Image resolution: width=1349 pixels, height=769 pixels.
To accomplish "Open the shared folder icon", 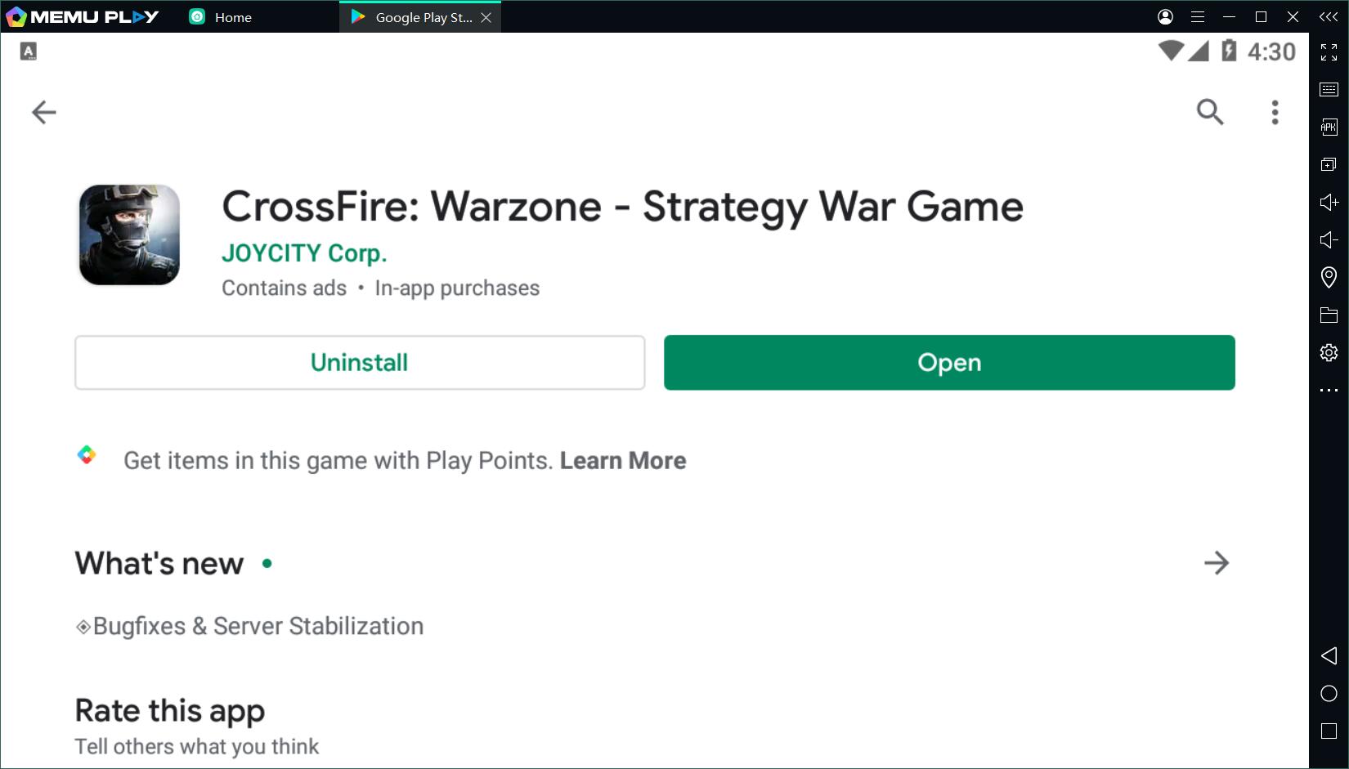I will click(x=1329, y=315).
